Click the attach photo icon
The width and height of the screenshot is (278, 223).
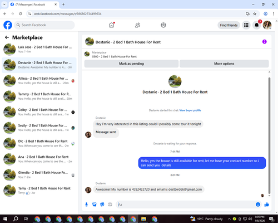95,205
